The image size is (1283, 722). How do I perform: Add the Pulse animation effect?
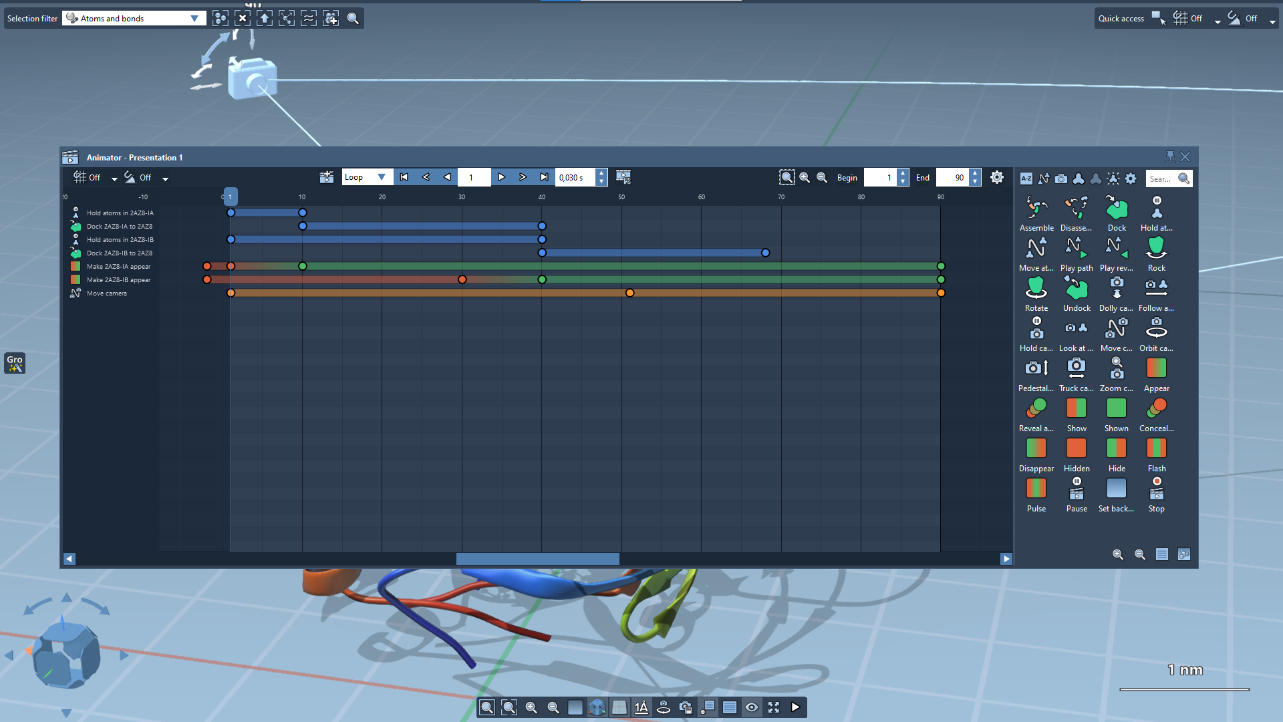click(x=1036, y=489)
